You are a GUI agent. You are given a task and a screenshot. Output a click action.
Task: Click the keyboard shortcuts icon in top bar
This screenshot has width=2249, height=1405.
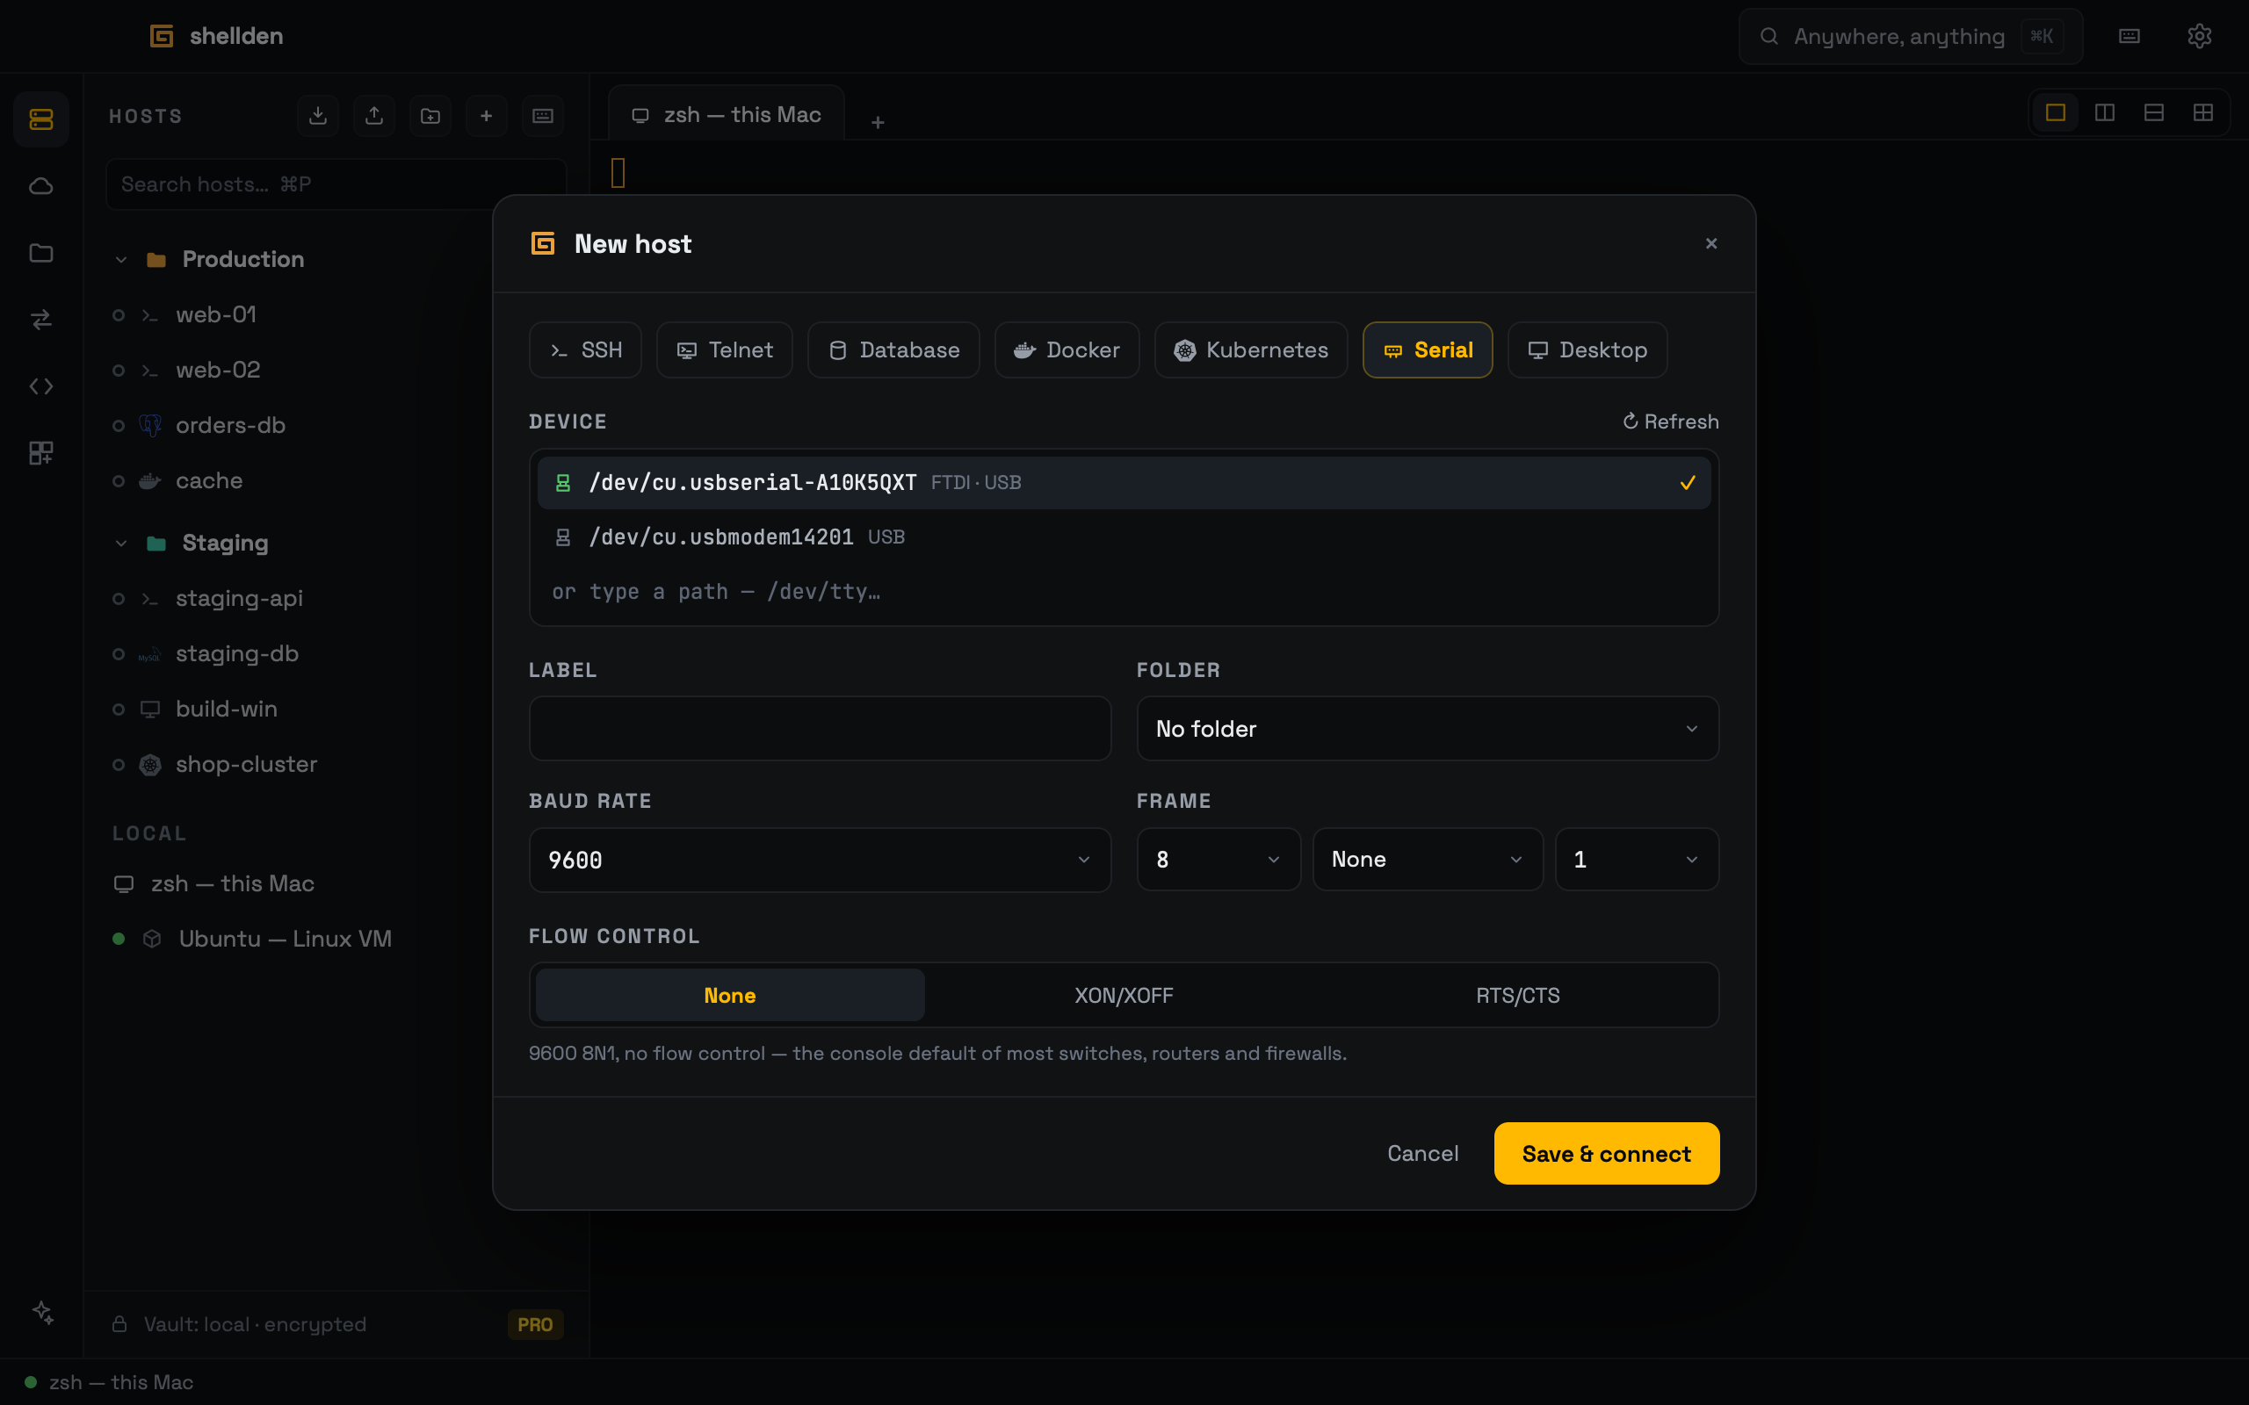[x=2130, y=36]
